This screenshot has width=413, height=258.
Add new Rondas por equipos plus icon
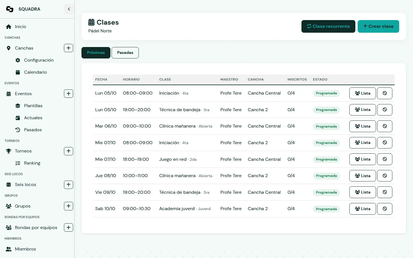69,228
